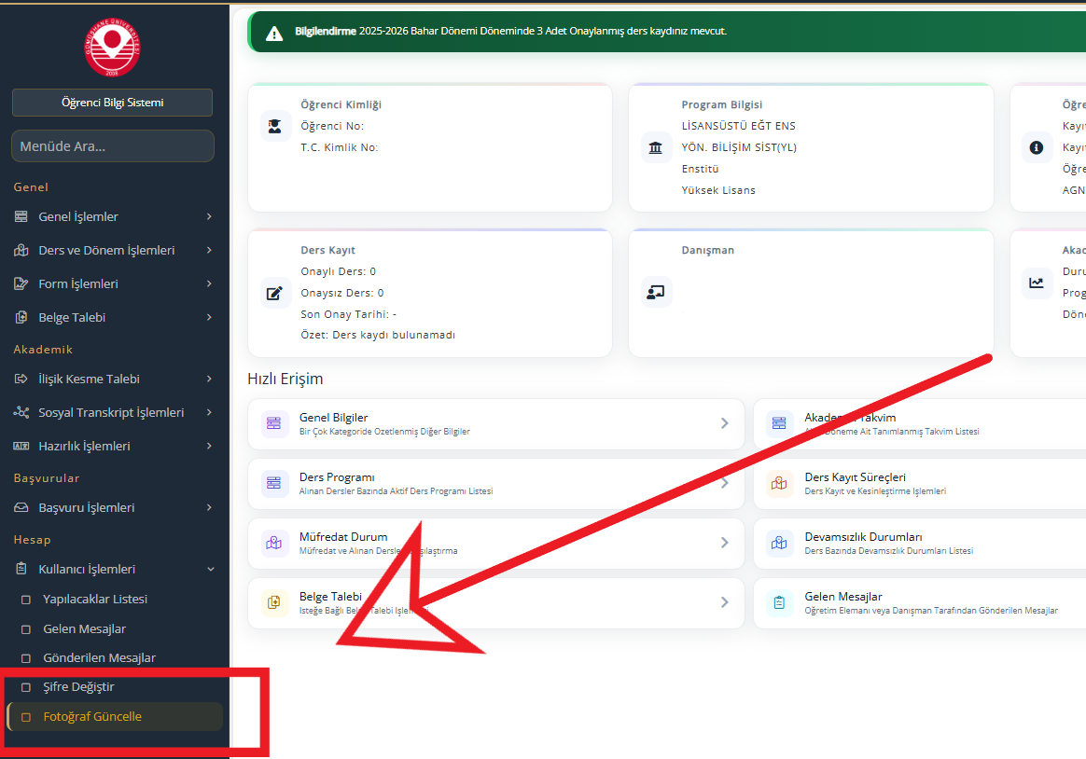The height and width of the screenshot is (759, 1086).
Task: Click the Danışman advisor icon
Action: [x=656, y=293]
